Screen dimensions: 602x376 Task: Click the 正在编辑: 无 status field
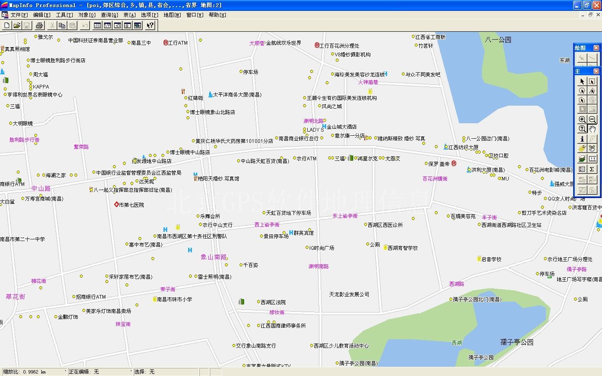click(100, 372)
